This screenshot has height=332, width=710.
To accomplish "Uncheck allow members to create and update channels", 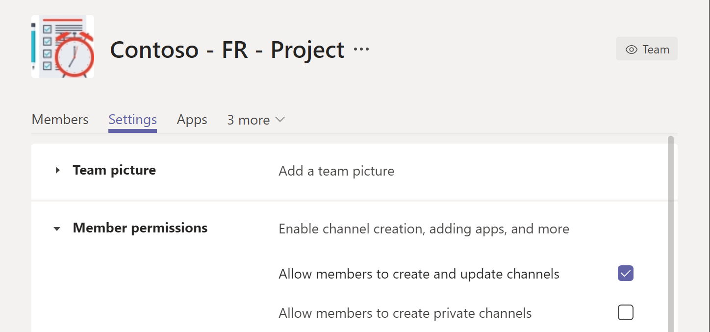I will pos(625,273).
